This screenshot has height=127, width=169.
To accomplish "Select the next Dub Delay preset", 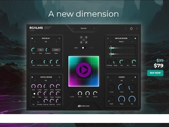I will (x=56, y=42).
